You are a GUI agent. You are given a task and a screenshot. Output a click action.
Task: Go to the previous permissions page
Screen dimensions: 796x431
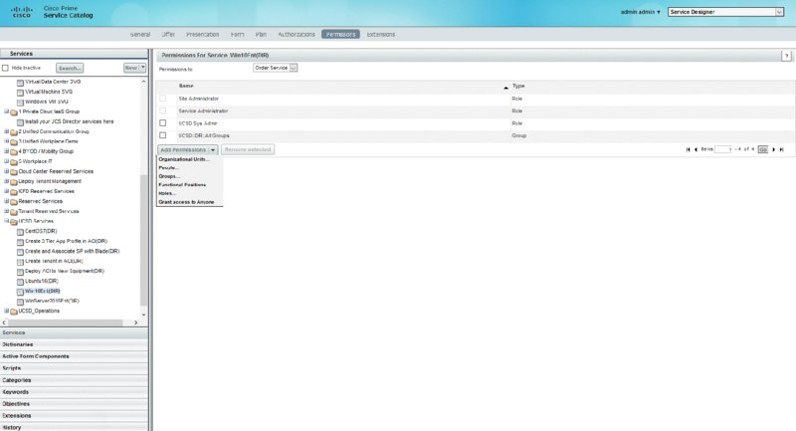696,149
